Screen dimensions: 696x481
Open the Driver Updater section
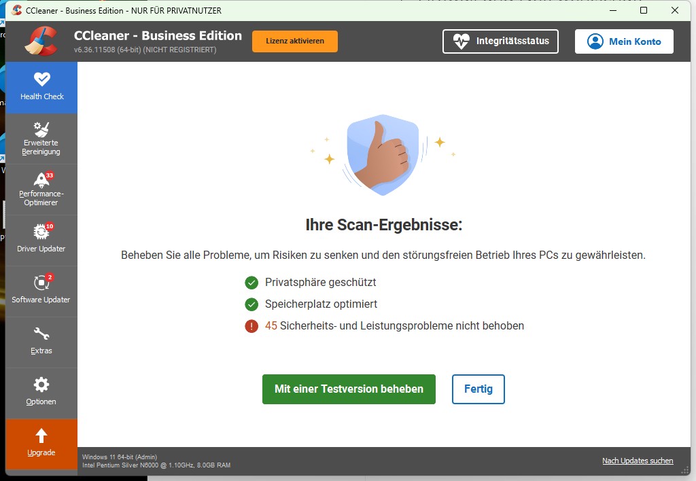coord(41,240)
